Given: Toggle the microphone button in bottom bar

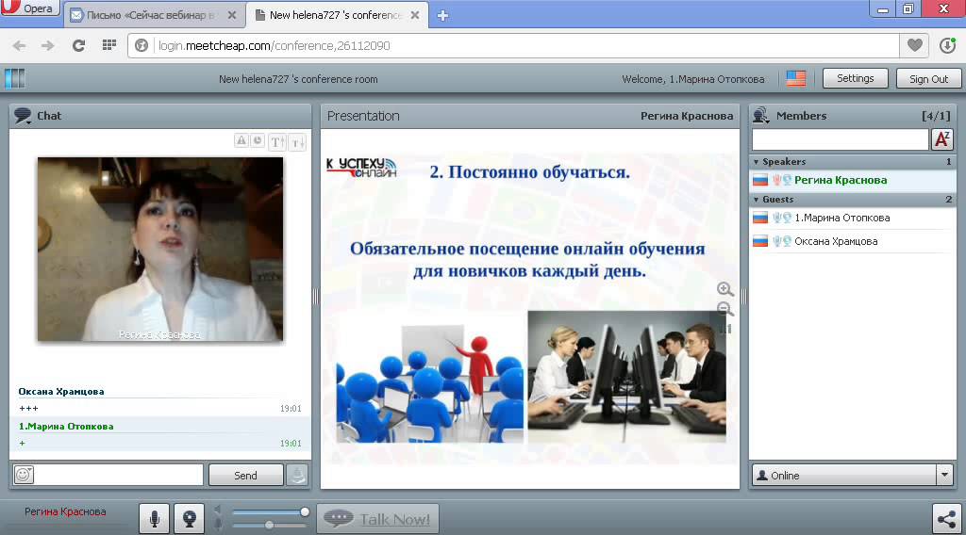Looking at the screenshot, I should pos(154,519).
